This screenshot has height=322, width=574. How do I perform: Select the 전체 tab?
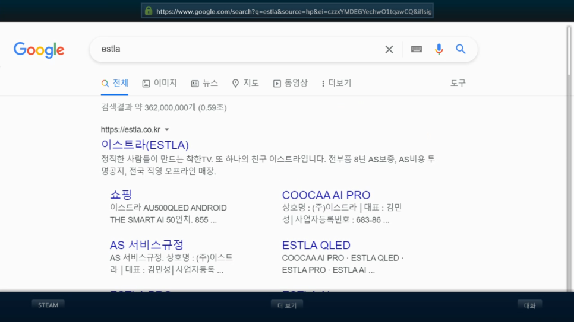[115, 84]
